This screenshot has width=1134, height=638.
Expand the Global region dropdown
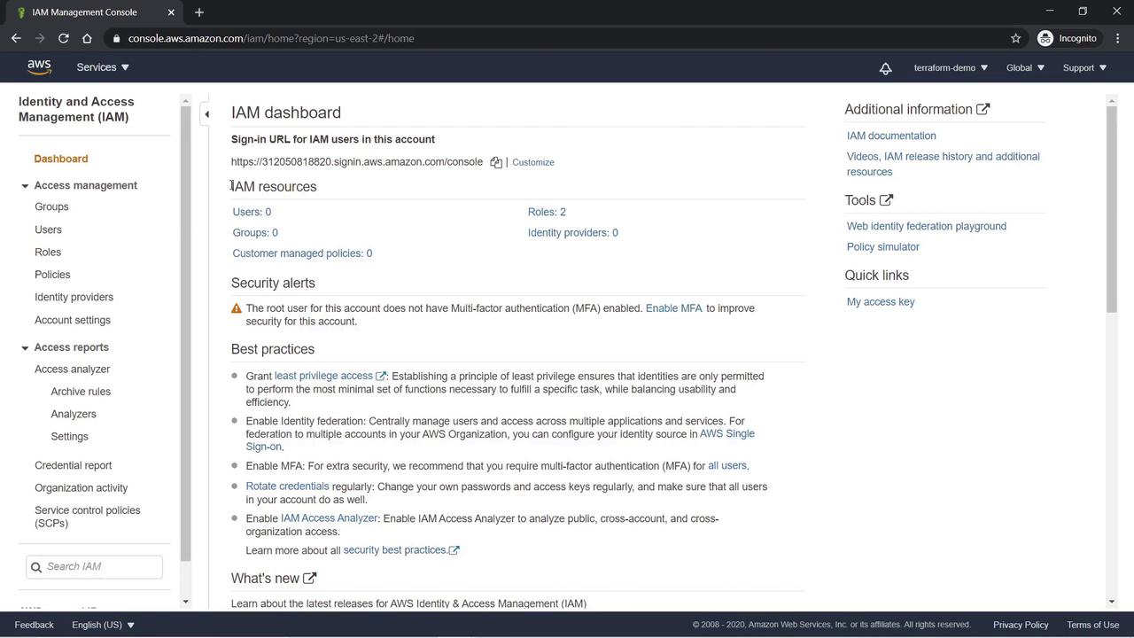(x=1025, y=68)
